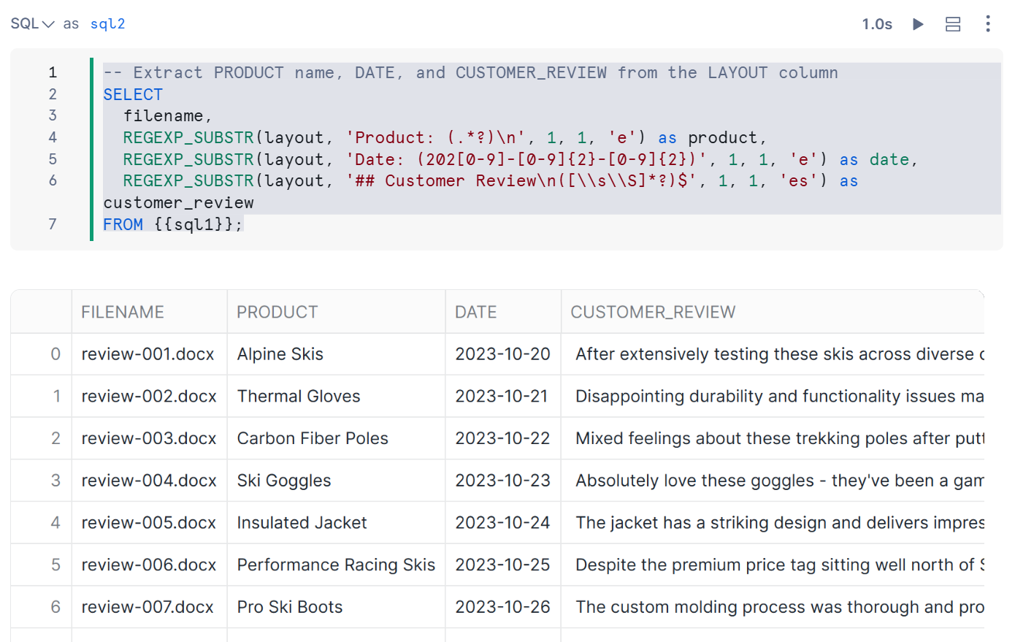This screenshot has width=1015, height=642.
Task: Select the review-007.docx filename cell
Action: click(x=148, y=607)
